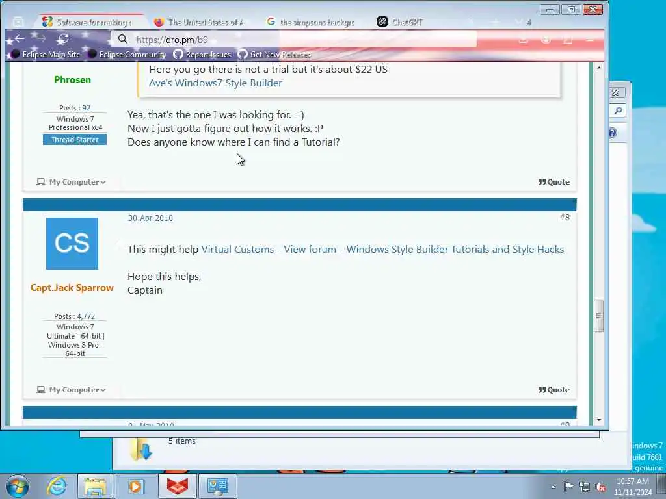Open the Eclipse Community bookmark
This screenshot has width=666, height=499.
(x=127, y=55)
